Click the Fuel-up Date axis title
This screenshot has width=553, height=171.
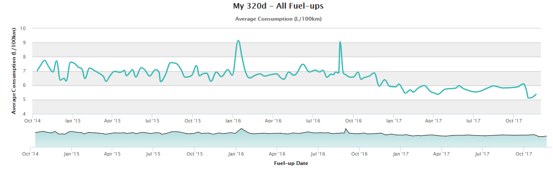point(291,163)
